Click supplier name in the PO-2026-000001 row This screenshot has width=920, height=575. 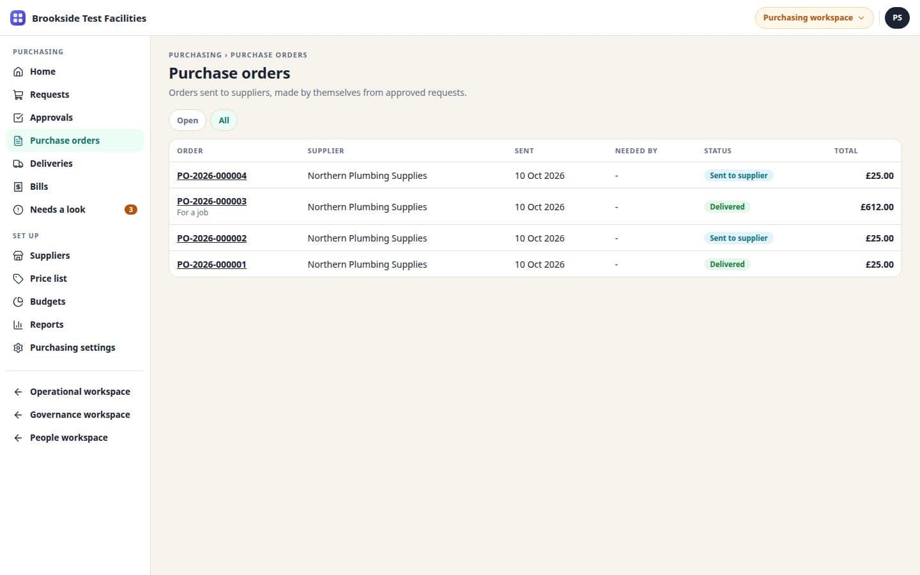(367, 264)
